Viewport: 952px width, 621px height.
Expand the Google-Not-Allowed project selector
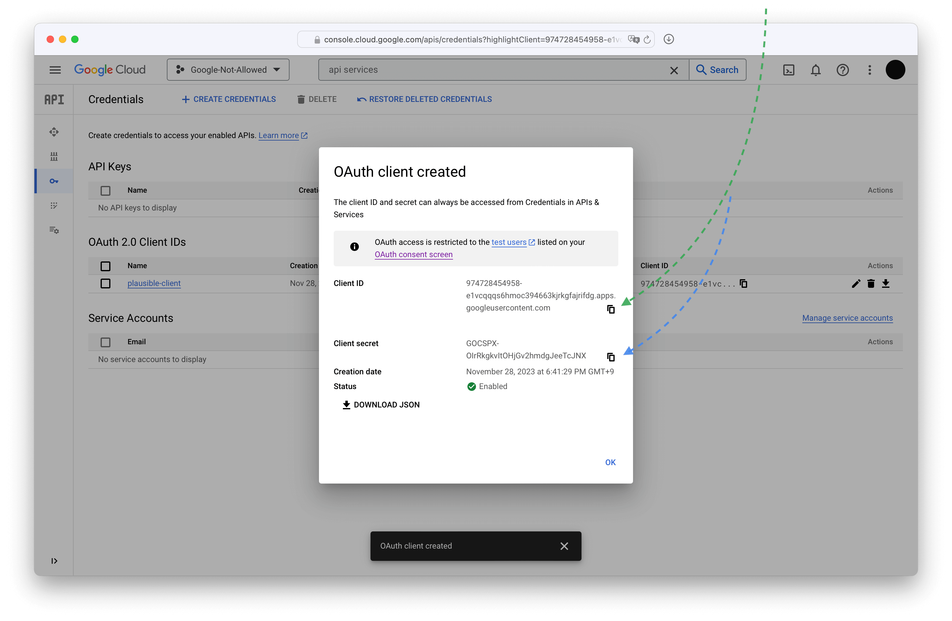(x=228, y=70)
